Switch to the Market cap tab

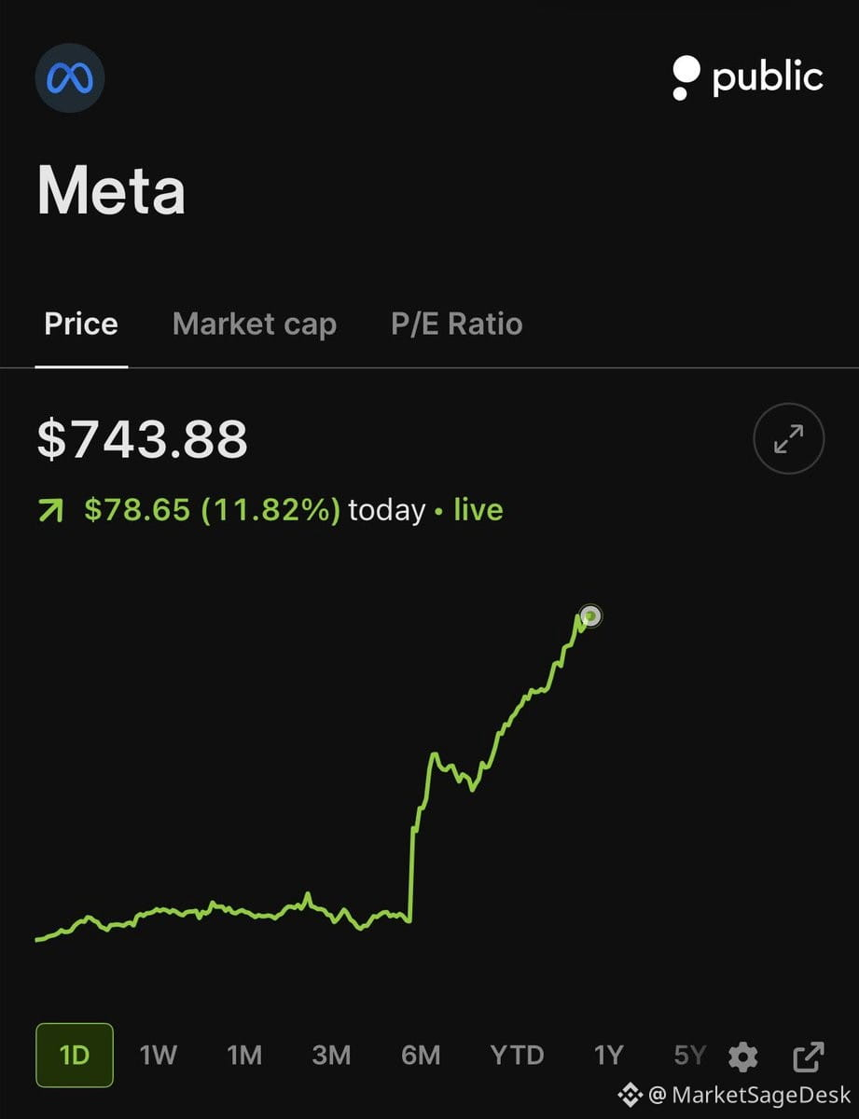click(x=255, y=325)
